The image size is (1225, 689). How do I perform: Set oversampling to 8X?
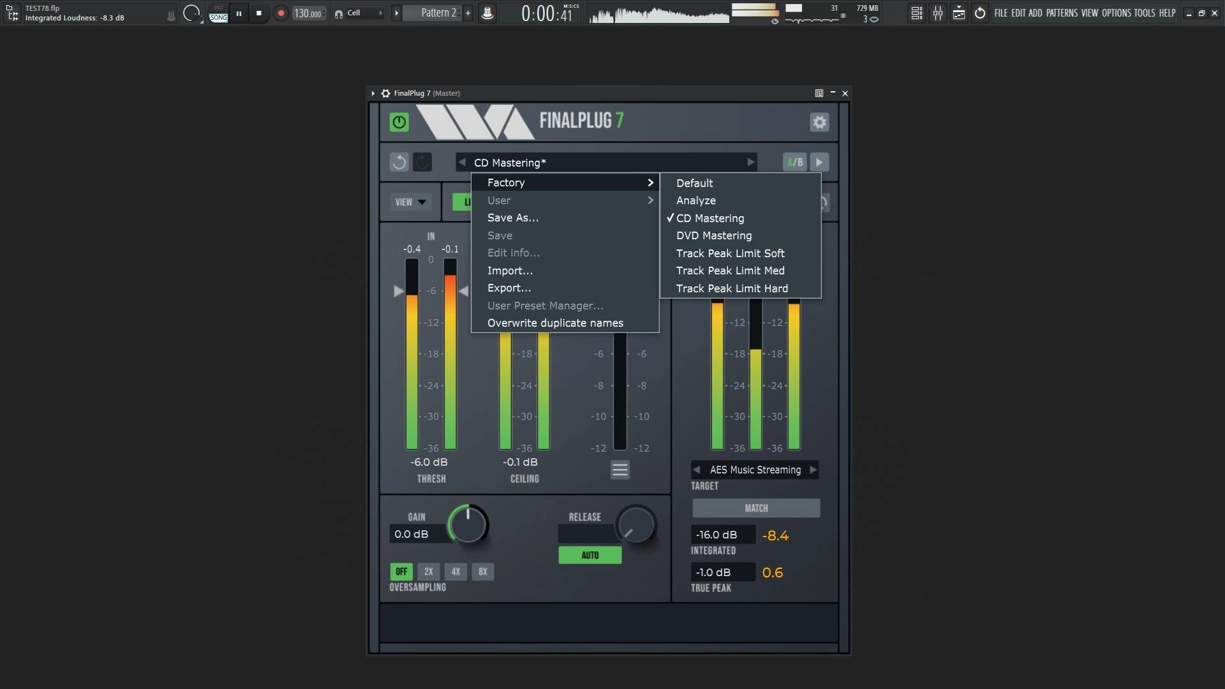coord(482,572)
